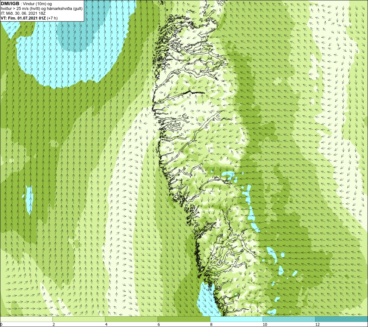Click the '10' label on the color scale
Image resolution: width=368 pixels, height=327 pixels.
(x=265, y=324)
